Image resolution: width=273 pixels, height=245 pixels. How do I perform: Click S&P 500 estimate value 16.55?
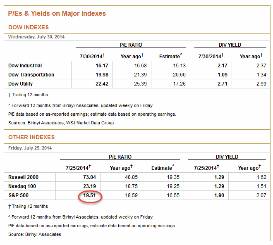click(x=173, y=195)
